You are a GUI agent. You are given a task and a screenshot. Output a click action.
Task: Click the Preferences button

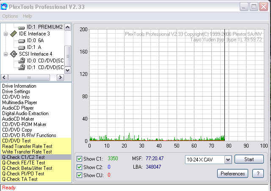[x=232, y=174]
